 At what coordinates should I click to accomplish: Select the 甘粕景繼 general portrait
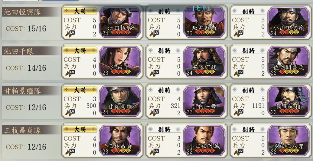click(x=120, y=101)
